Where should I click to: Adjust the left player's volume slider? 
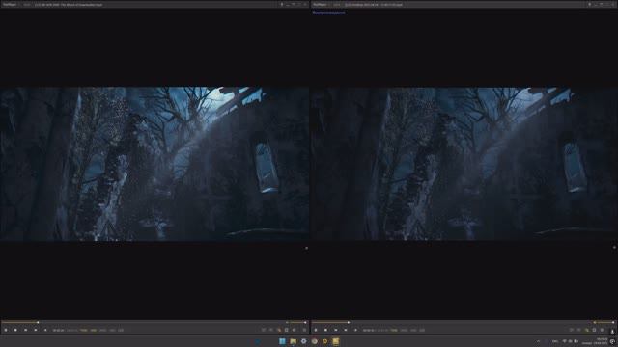click(x=295, y=322)
